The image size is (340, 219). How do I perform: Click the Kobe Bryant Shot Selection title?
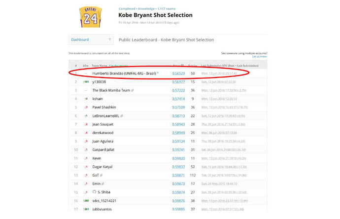coord(155,15)
